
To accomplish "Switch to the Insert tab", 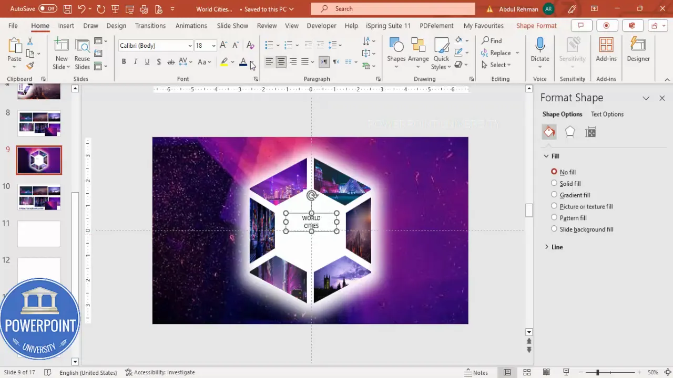I will [x=66, y=26].
